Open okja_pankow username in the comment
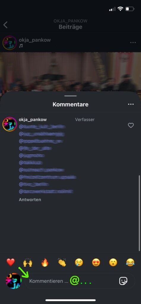 click(x=33, y=119)
